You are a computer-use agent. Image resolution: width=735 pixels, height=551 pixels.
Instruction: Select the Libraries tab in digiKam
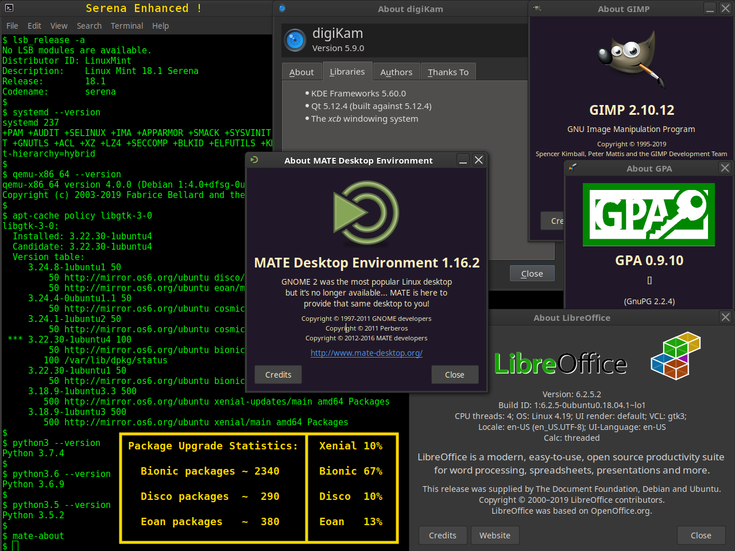347,71
